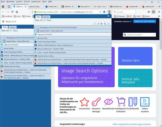Open the Session Sync card
The width and height of the screenshot is (162, 127).
tap(135, 56)
